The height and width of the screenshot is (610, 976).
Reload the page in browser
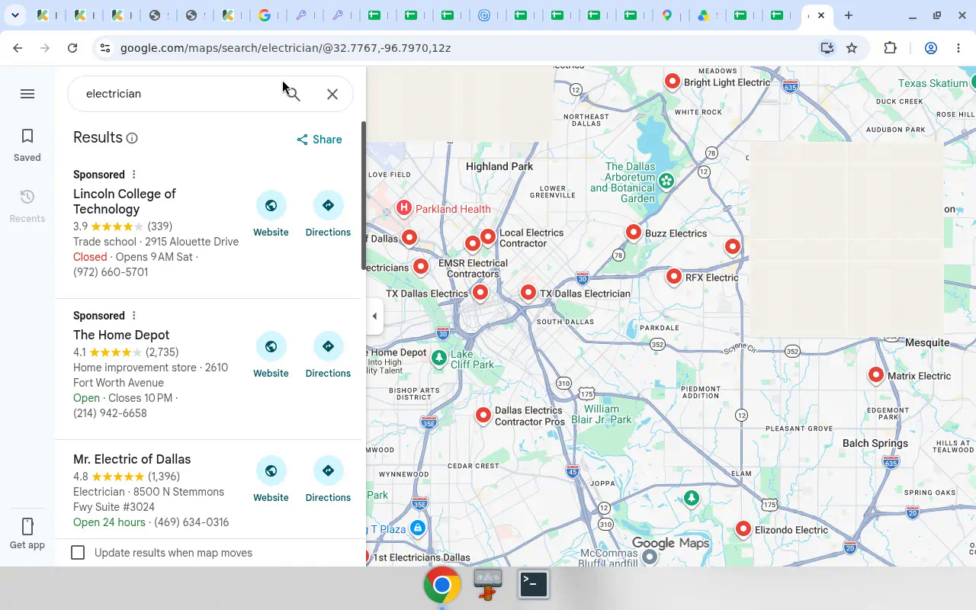coord(72,48)
